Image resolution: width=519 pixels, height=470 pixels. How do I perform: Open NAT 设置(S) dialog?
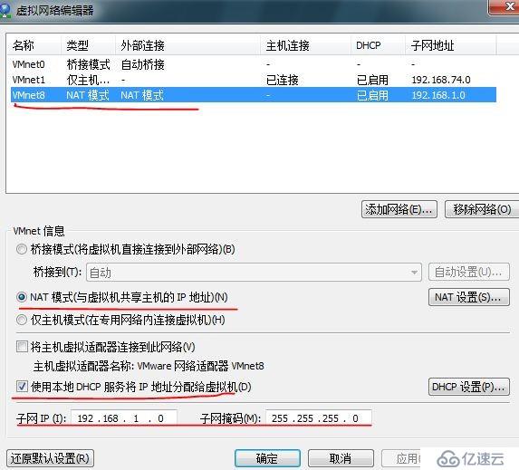coord(468,297)
